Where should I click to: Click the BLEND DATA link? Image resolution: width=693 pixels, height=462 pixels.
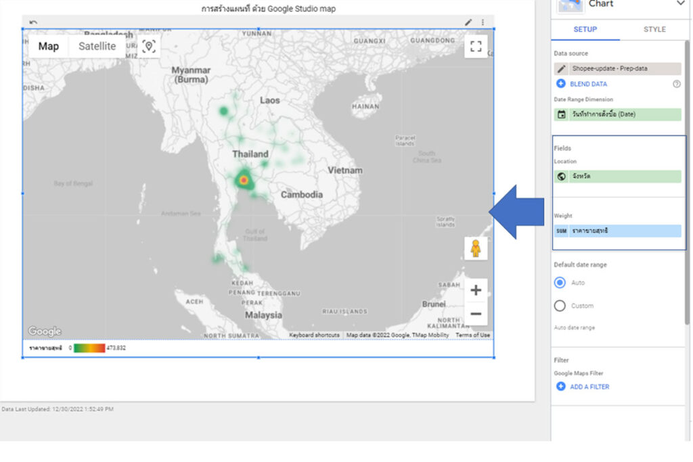click(588, 84)
